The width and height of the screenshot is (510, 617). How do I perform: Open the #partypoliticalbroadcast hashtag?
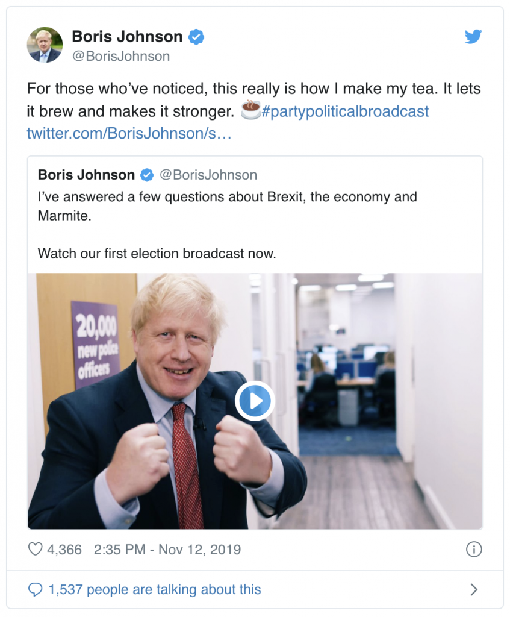point(345,111)
